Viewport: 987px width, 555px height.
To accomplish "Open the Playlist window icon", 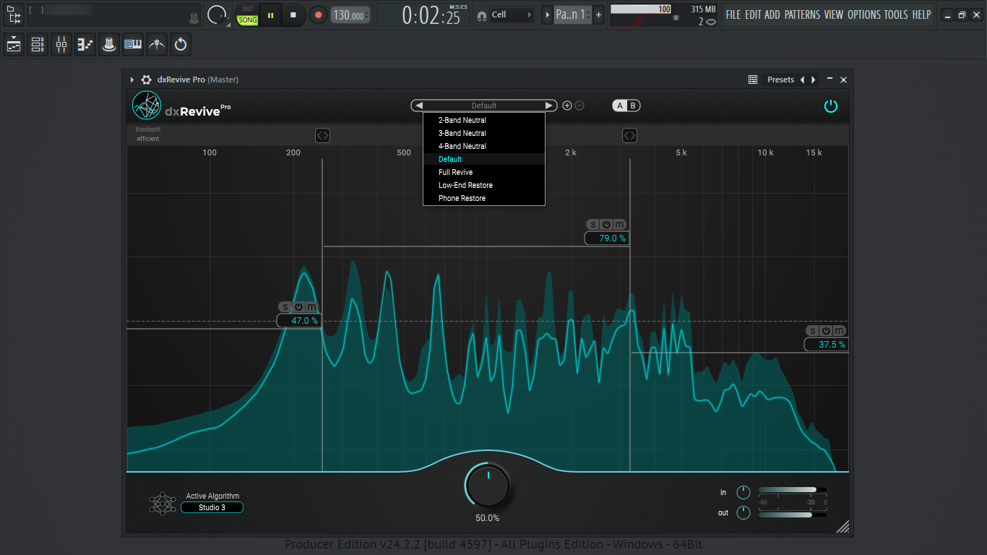I will pyautogui.click(x=14, y=45).
